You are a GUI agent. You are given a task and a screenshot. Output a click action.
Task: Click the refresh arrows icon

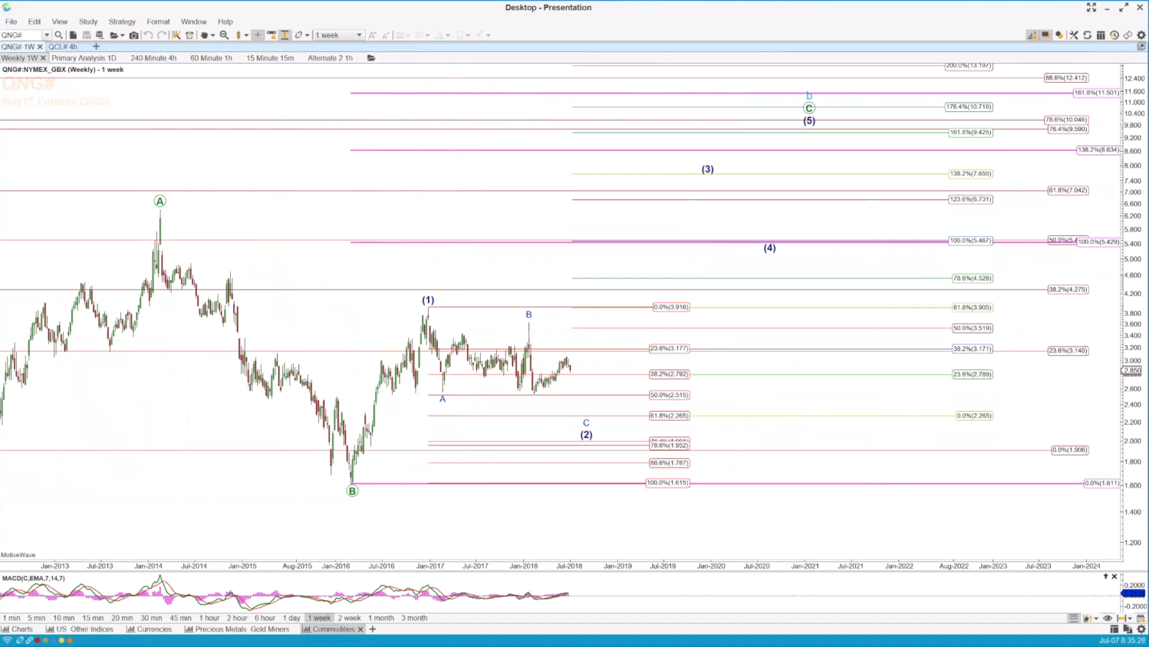click(x=1087, y=35)
